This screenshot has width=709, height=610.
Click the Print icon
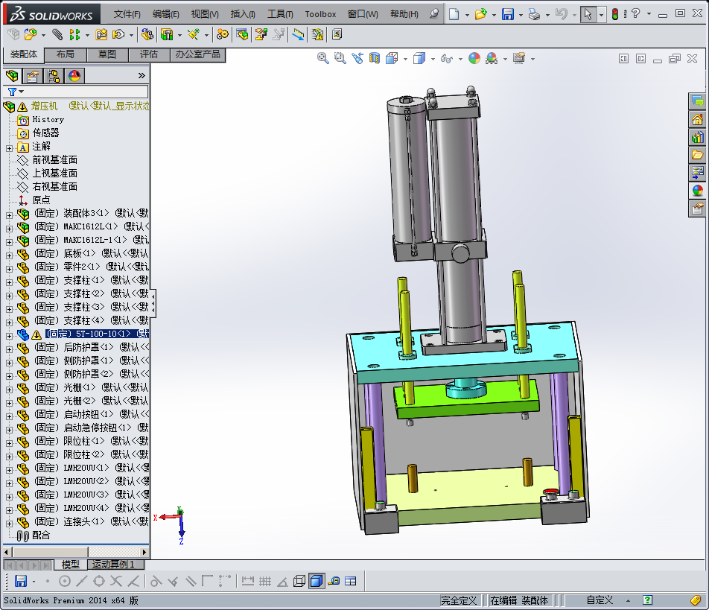tap(535, 14)
